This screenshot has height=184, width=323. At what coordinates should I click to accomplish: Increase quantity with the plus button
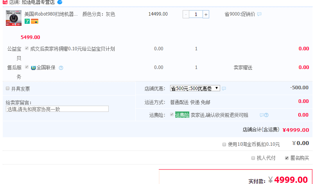coord(206,14)
